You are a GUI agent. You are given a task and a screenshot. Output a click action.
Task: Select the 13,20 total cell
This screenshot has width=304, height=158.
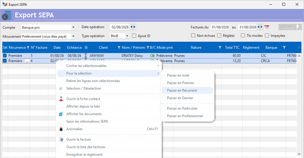[x=232, y=61]
